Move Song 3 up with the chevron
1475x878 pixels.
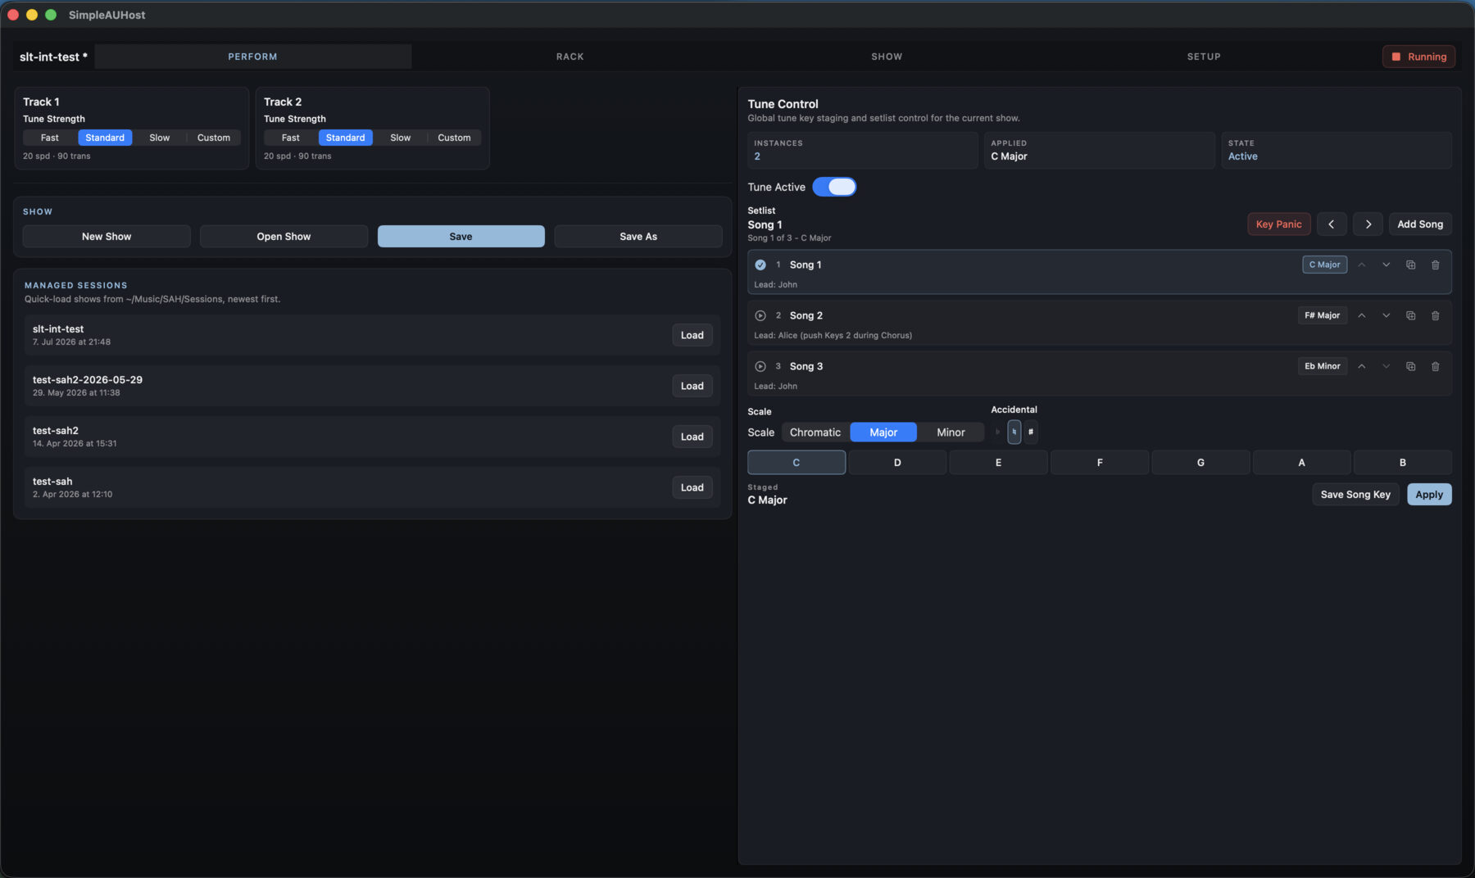(x=1361, y=366)
